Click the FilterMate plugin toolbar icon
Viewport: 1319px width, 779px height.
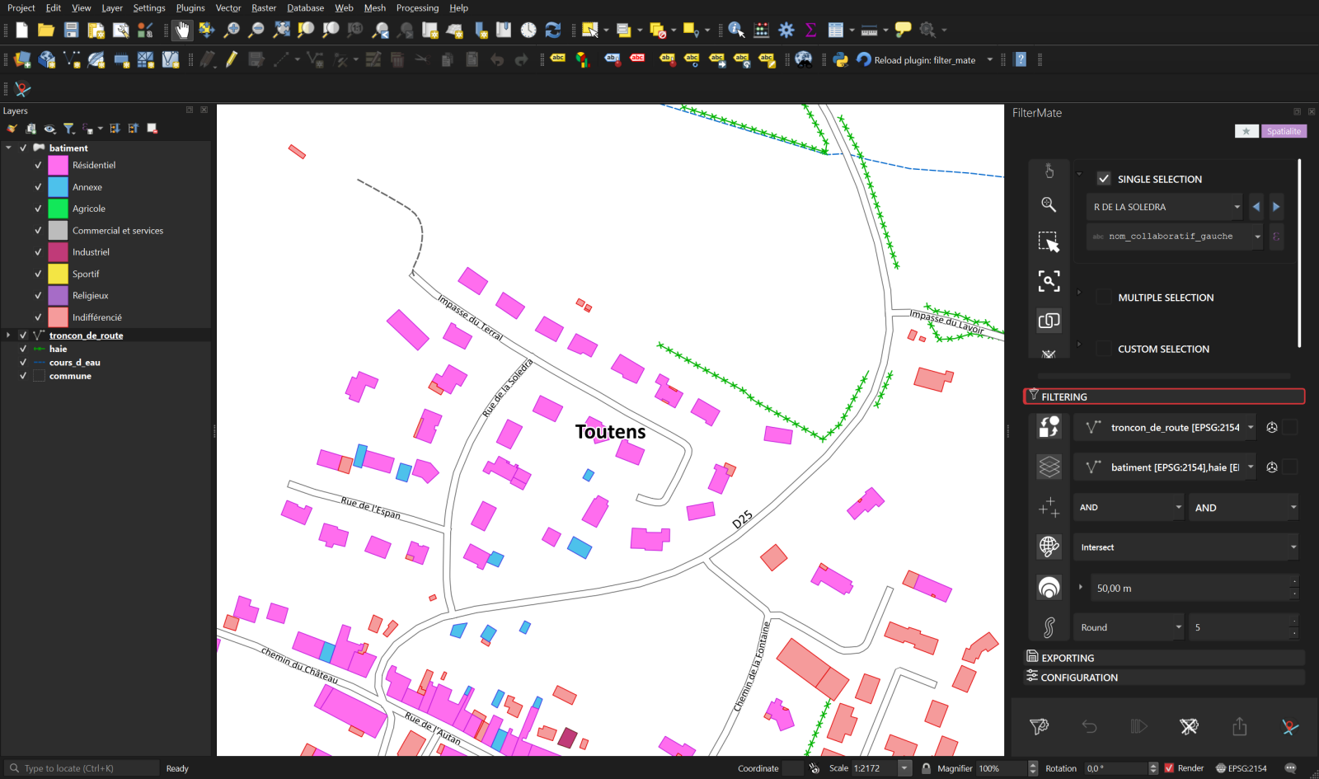[22, 88]
